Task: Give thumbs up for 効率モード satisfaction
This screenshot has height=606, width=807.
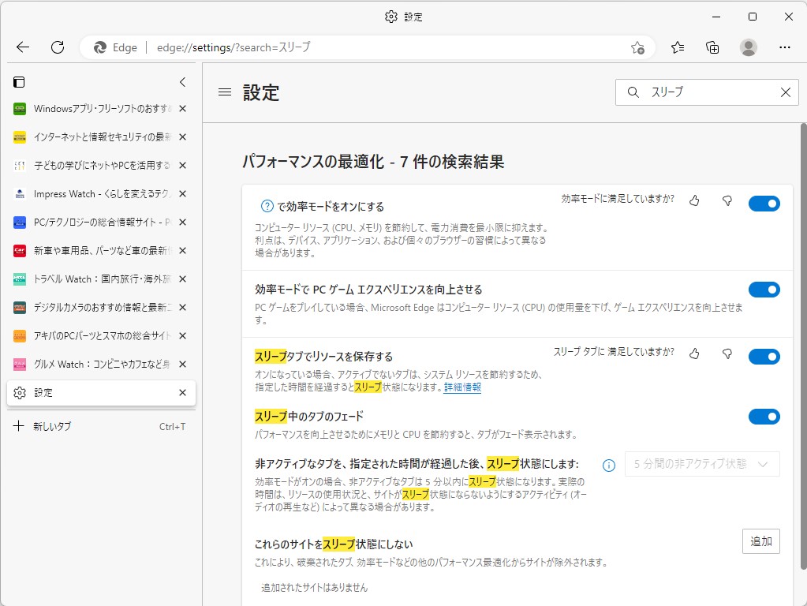Action: click(x=693, y=203)
